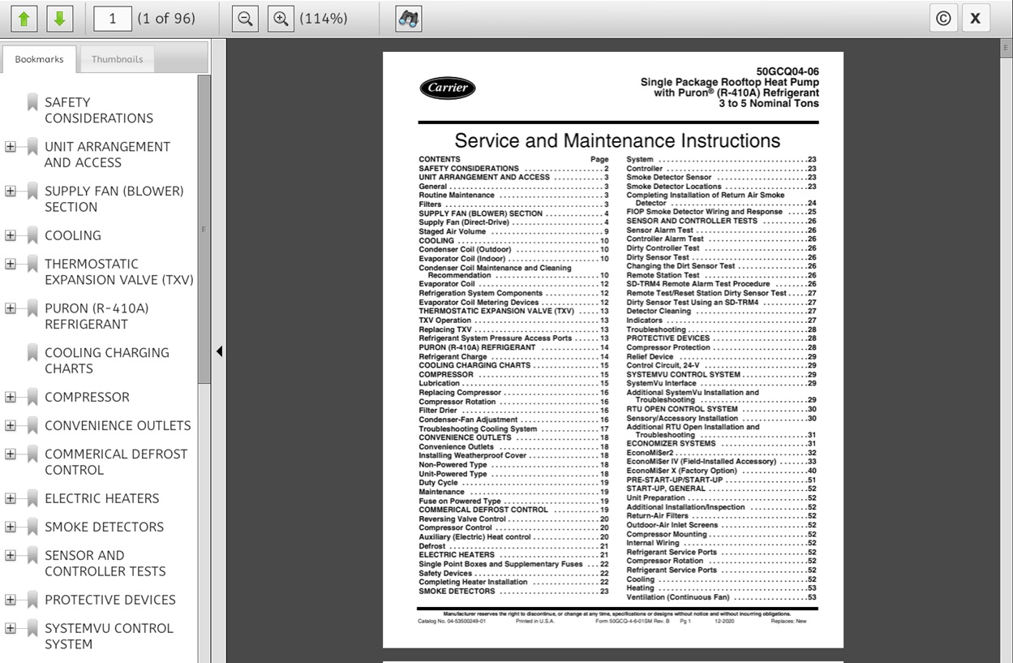The width and height of the screenshot is (1013, 663).
Task: Switch to the Thumbnails tab
Action: pyautogui.click(x=117, y=59)
